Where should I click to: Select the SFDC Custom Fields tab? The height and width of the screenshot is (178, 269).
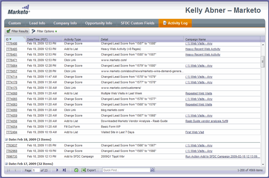(138, 23)
